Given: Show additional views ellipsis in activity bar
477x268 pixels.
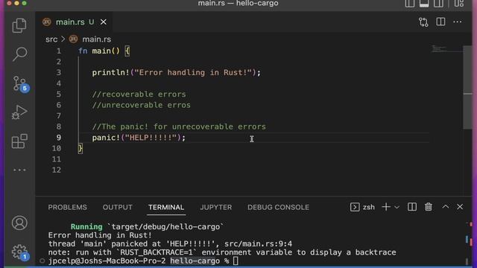Looking at the screenshot, I should point(19,170).
